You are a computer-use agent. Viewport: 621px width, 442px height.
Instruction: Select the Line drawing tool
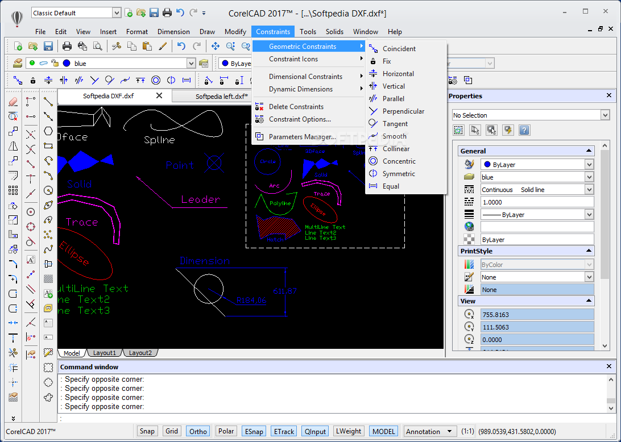48,102
